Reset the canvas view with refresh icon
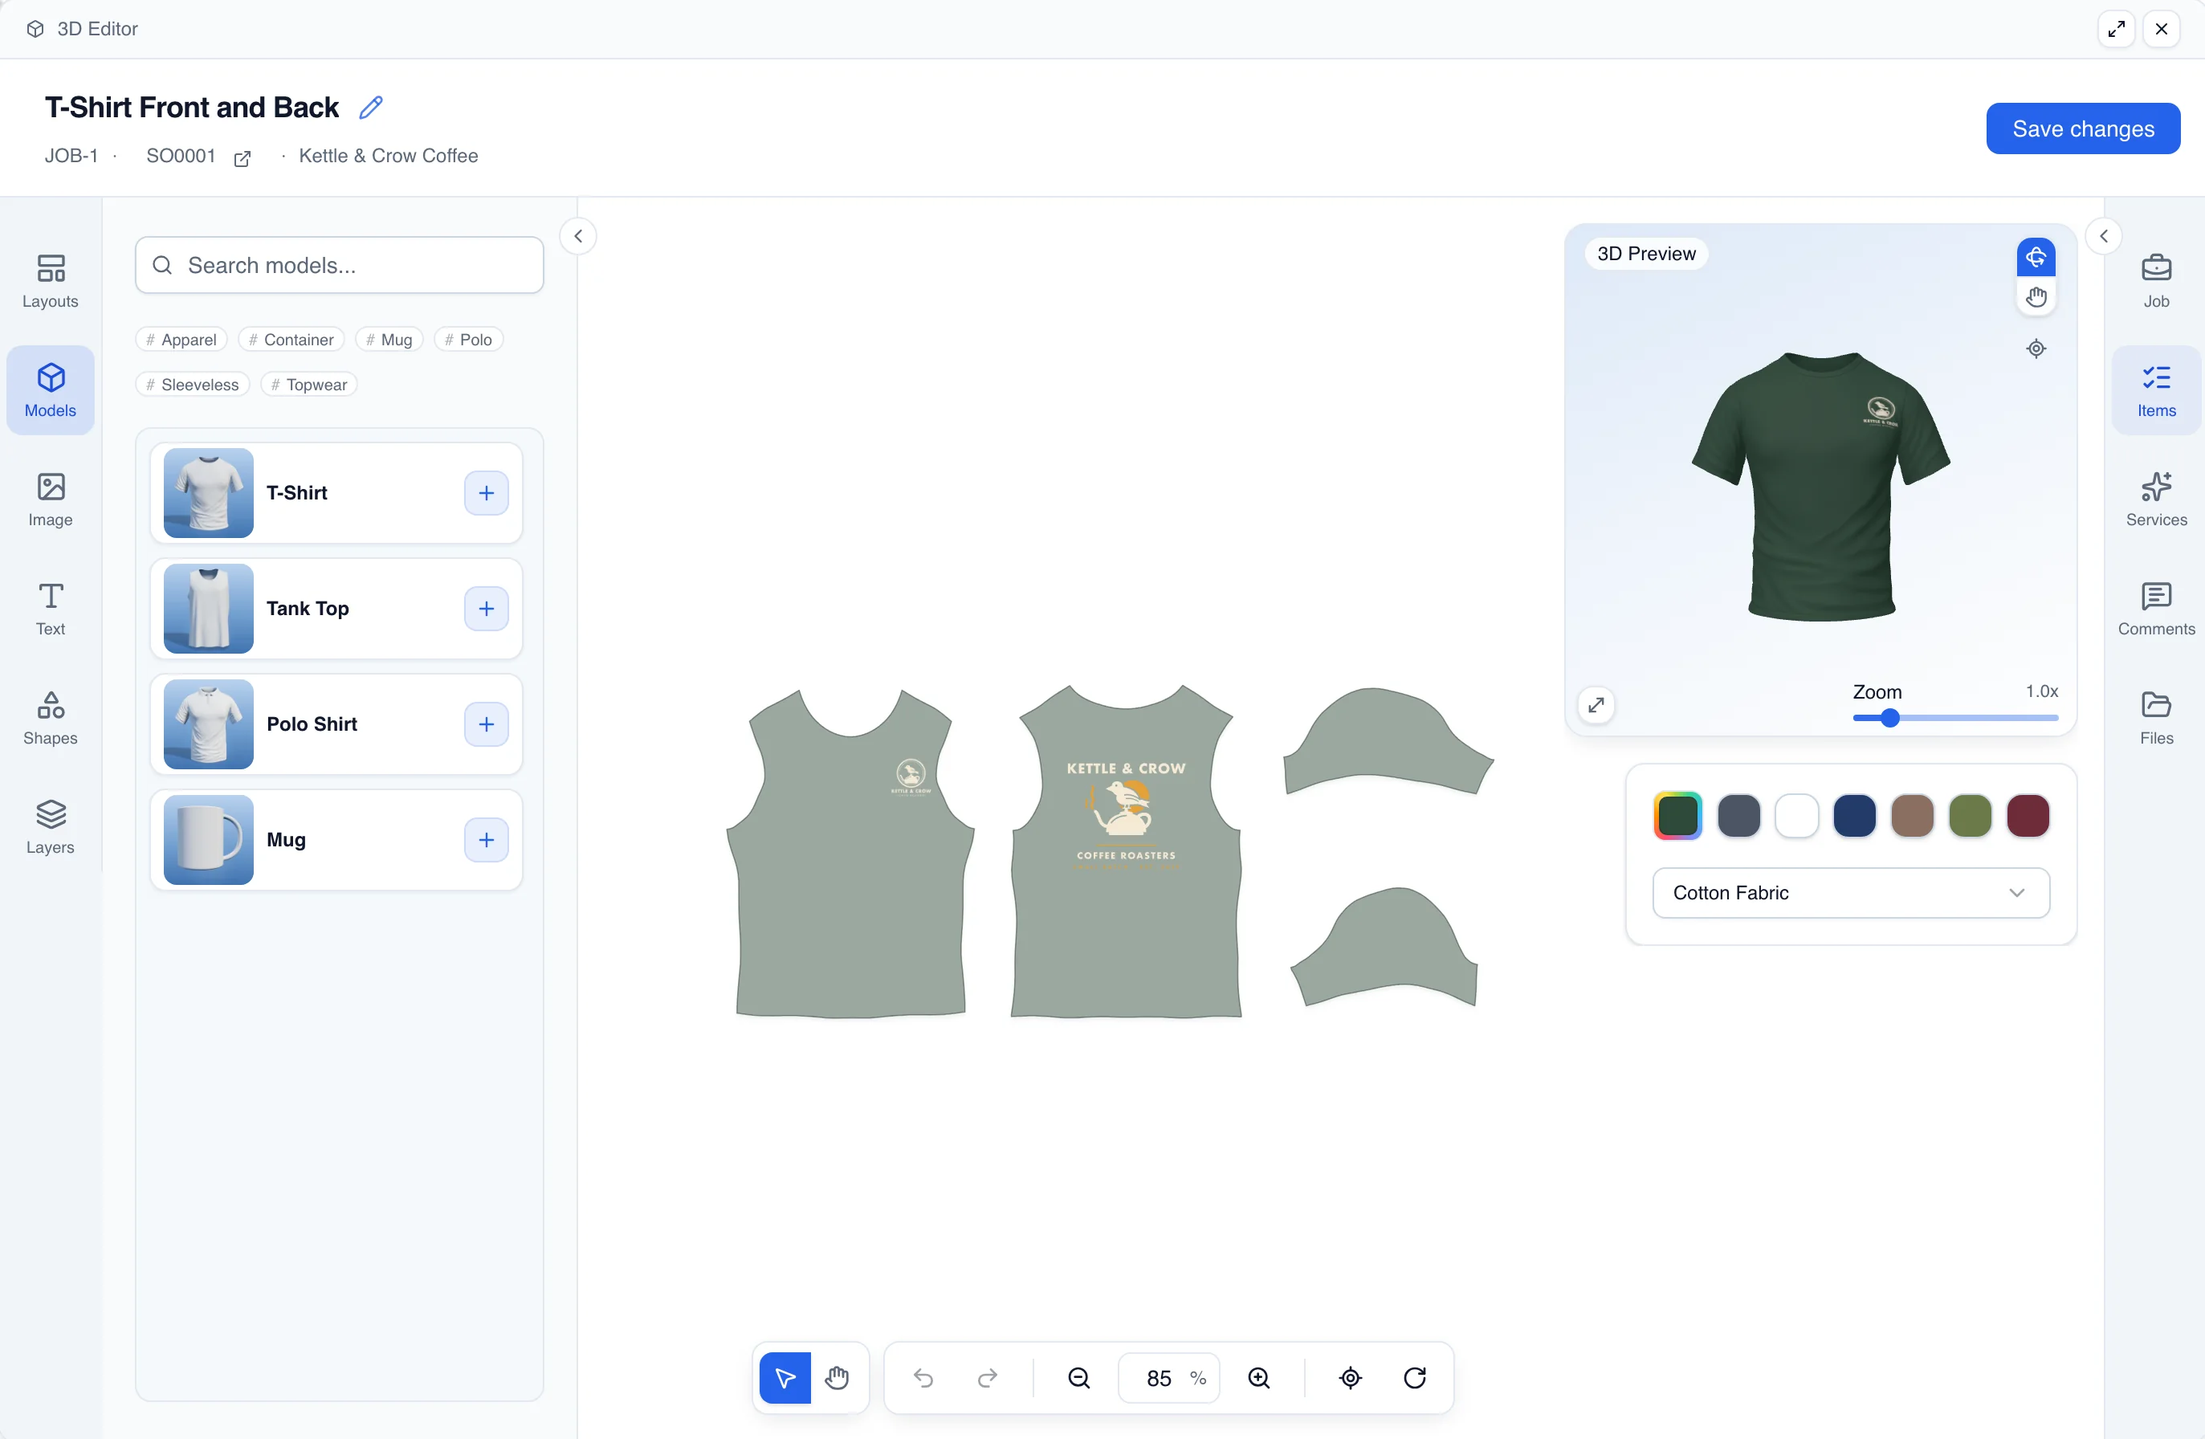Image resolution: width=2205 pixels, height=1439 pixels. (1415, 1378)
